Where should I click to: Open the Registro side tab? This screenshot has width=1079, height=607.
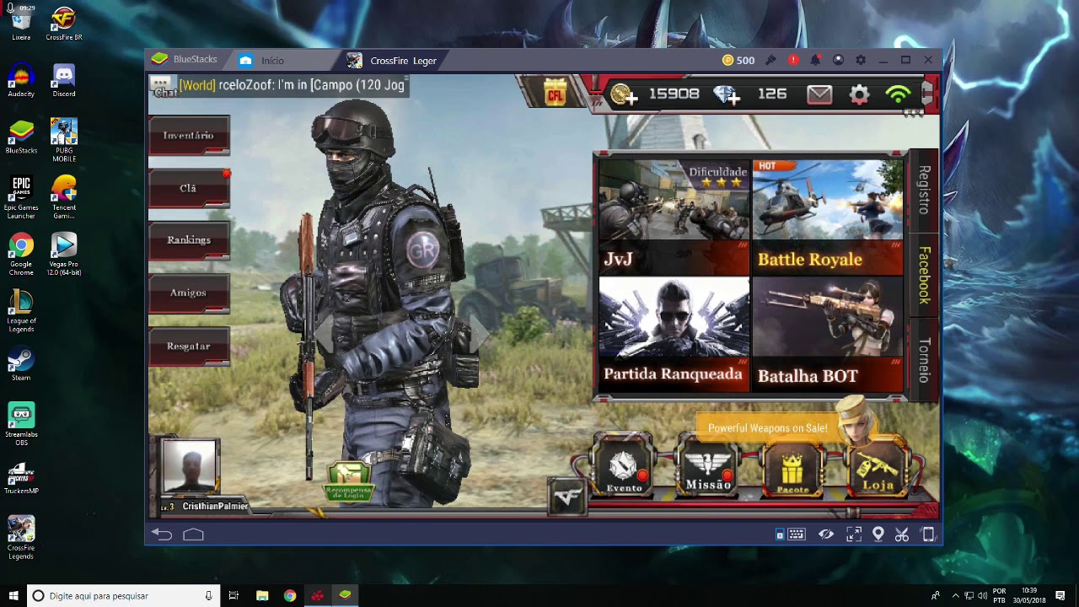923,191
